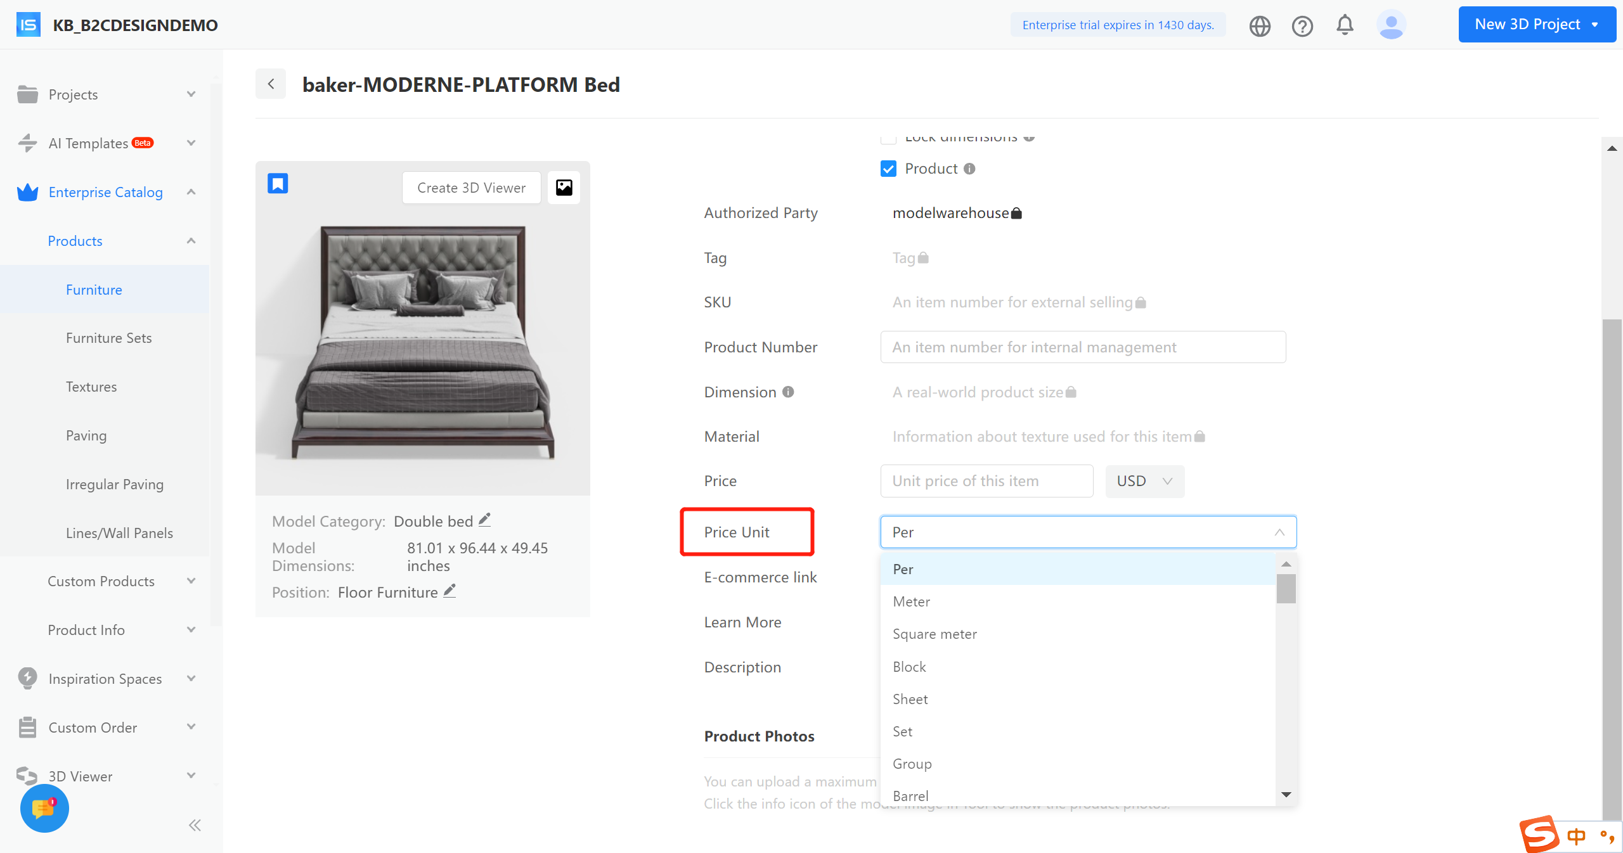
Task: Open the chat support bubble
Action: [44, 809]
